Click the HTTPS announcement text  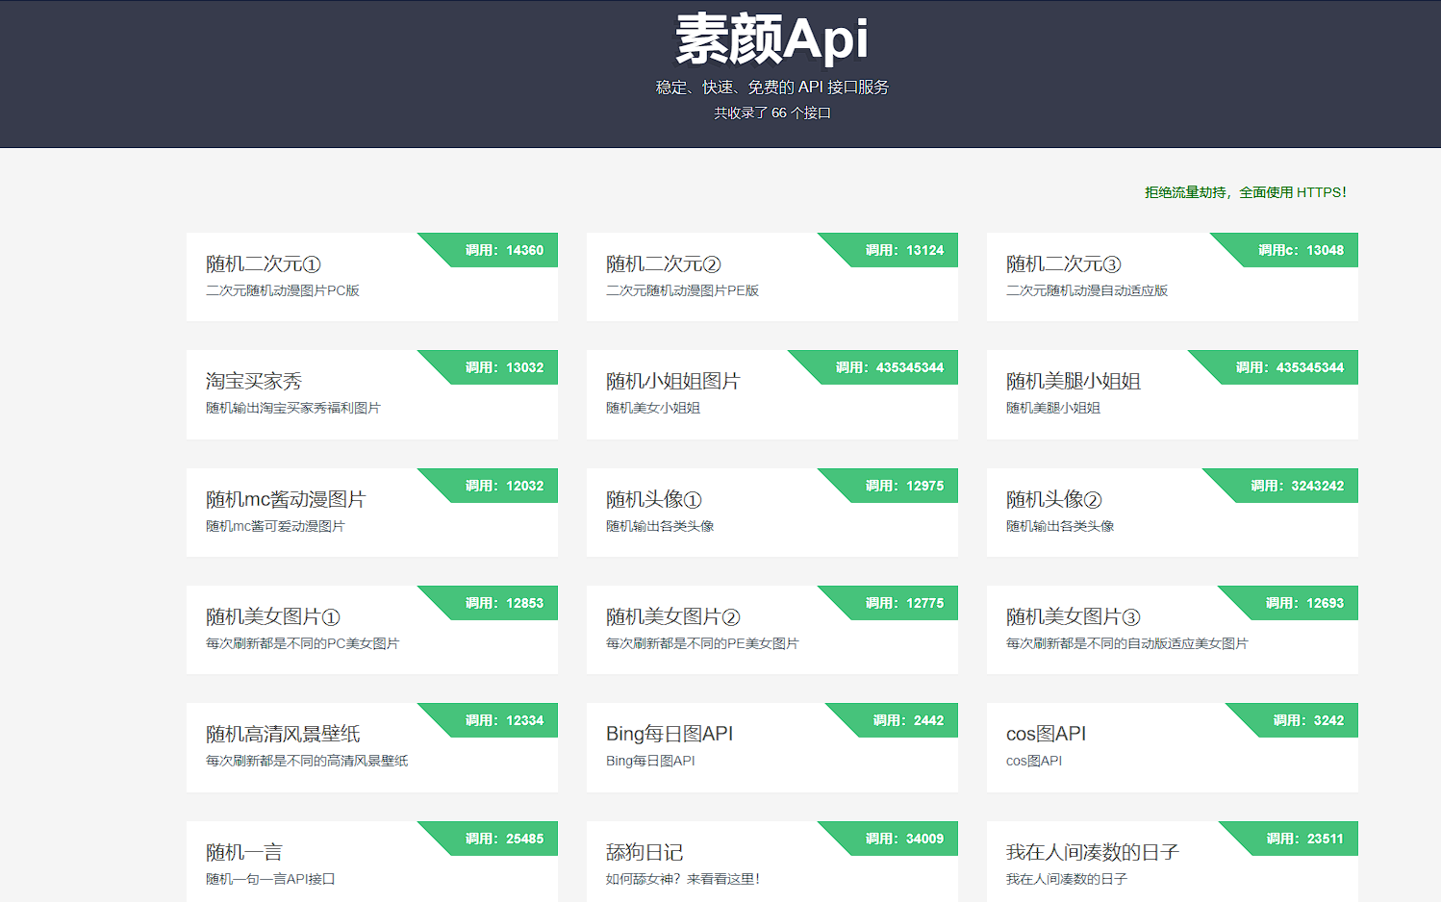tap(1244, 191)
